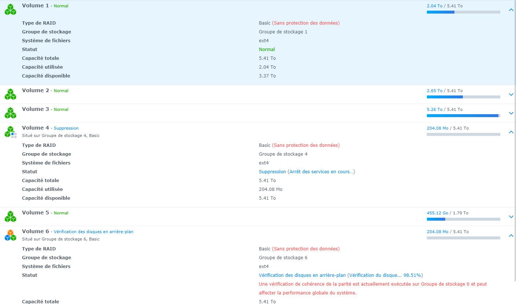
Task: Click Volume 1's '2.04 To' used capacity value
Action: coord(267,67)
